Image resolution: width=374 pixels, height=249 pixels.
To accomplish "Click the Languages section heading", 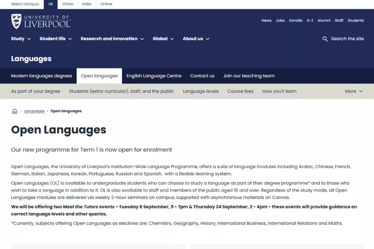I will 31,59.
